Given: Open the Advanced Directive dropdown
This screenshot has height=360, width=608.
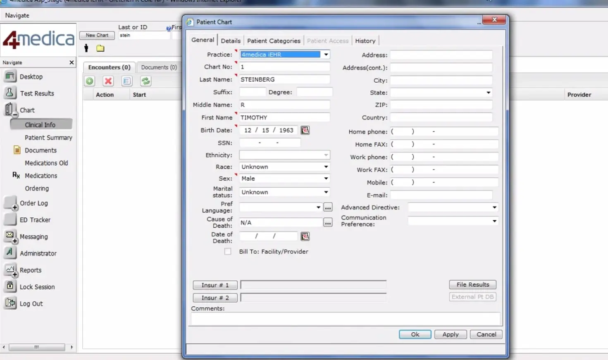Looking at the screenshot, I should 494,207.
